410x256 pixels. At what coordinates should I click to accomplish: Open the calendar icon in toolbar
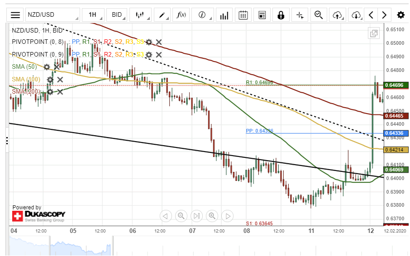pos(243,15)
